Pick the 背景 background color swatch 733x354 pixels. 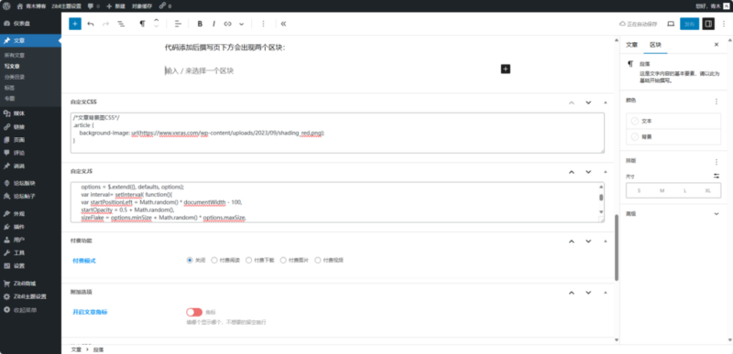673,136
